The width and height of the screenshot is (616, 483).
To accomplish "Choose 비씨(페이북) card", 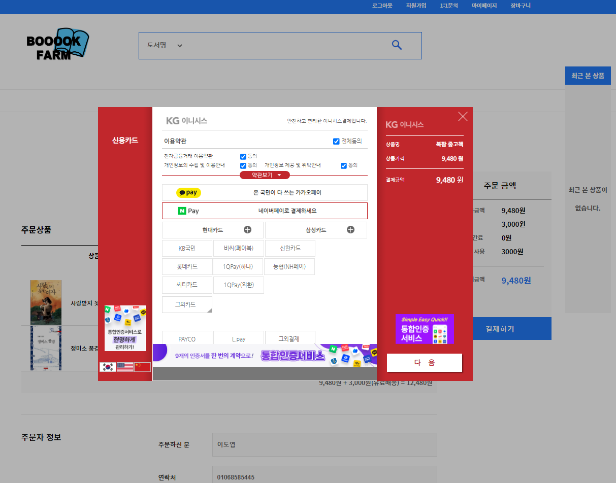I will (x=238, y=249).
